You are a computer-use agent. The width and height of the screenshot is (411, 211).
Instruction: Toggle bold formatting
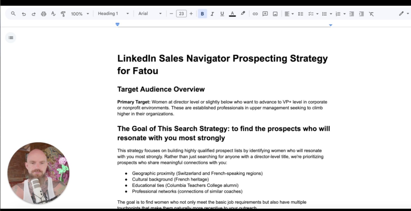click(x=202, y=14)
